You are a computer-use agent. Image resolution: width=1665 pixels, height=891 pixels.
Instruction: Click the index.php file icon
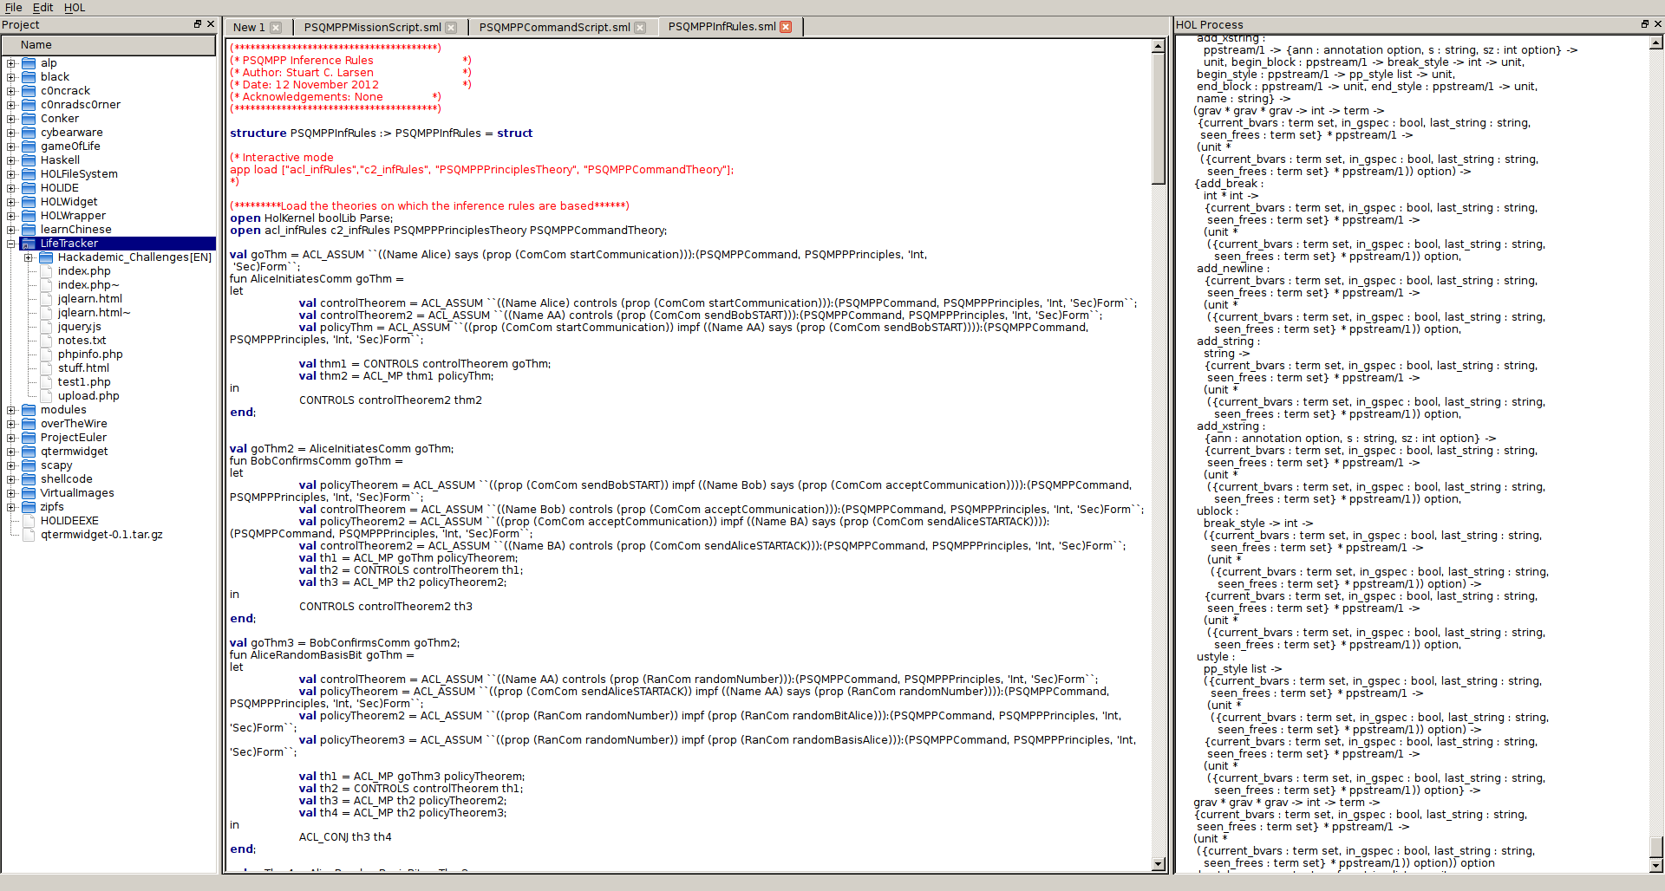tap(47, 271)
